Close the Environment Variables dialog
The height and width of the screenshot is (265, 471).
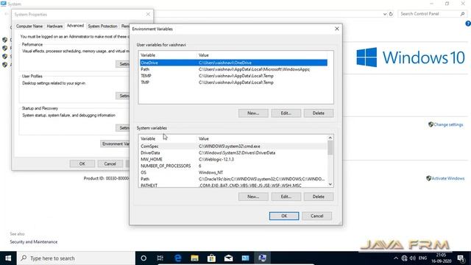click(x=337, y=29)
